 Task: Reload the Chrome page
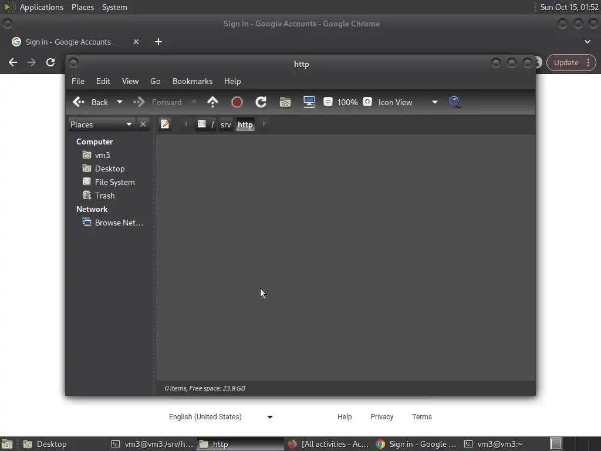pos(50,62)
